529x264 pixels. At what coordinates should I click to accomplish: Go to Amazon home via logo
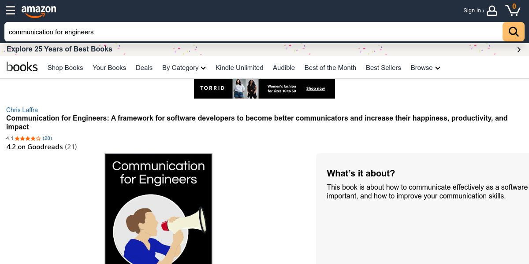(39, 11)
